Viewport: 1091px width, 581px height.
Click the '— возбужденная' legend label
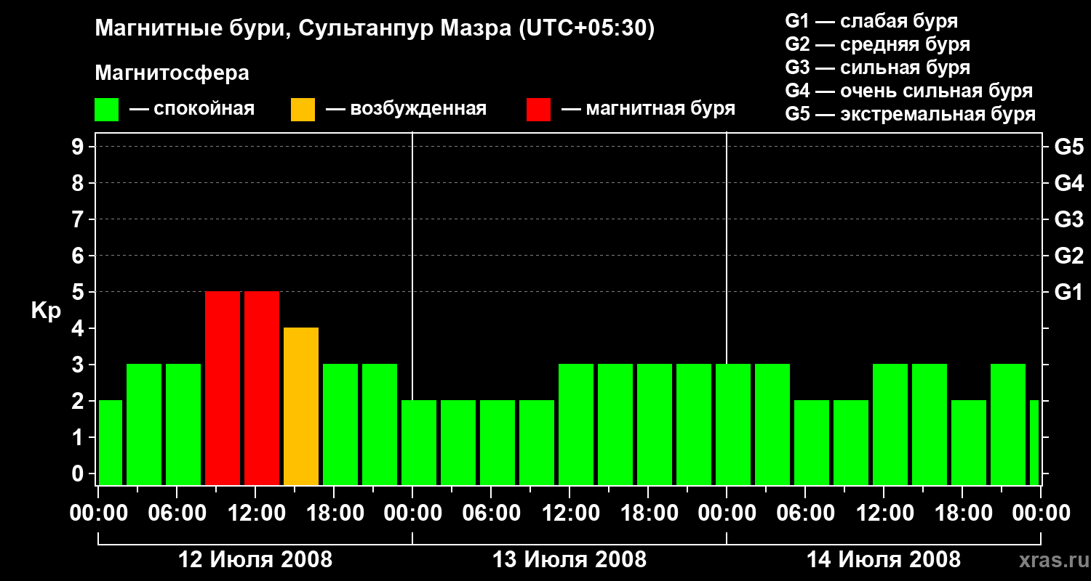[406, 110]
